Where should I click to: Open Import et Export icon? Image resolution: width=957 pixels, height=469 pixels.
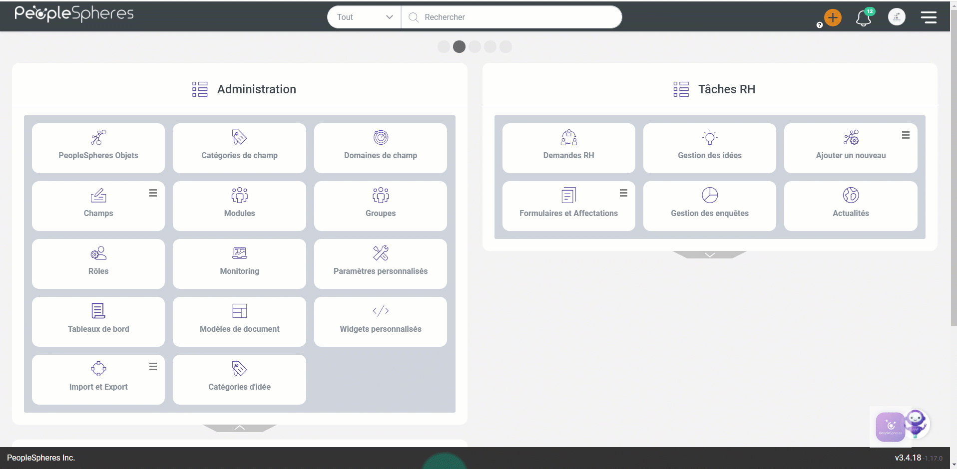tap(98, 369)
